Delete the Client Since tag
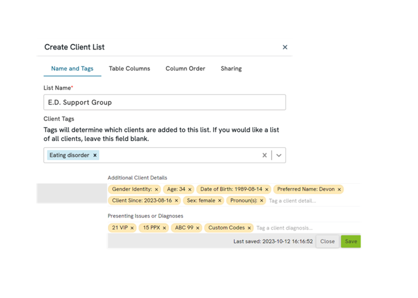The height and width of the screenshot is (298, 418). 176,200
